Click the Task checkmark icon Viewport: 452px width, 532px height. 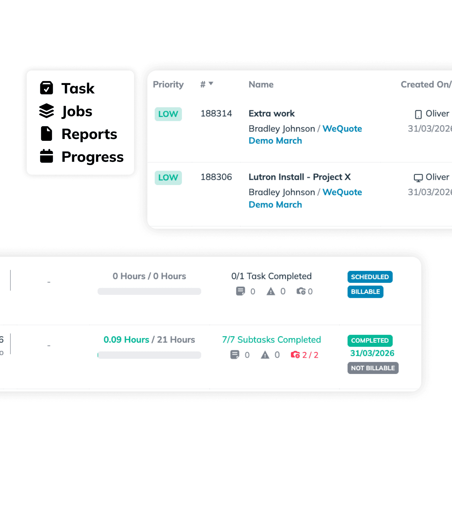point(47,88)
